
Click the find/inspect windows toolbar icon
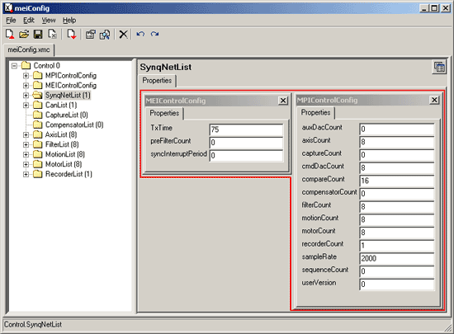coord(105,35)
